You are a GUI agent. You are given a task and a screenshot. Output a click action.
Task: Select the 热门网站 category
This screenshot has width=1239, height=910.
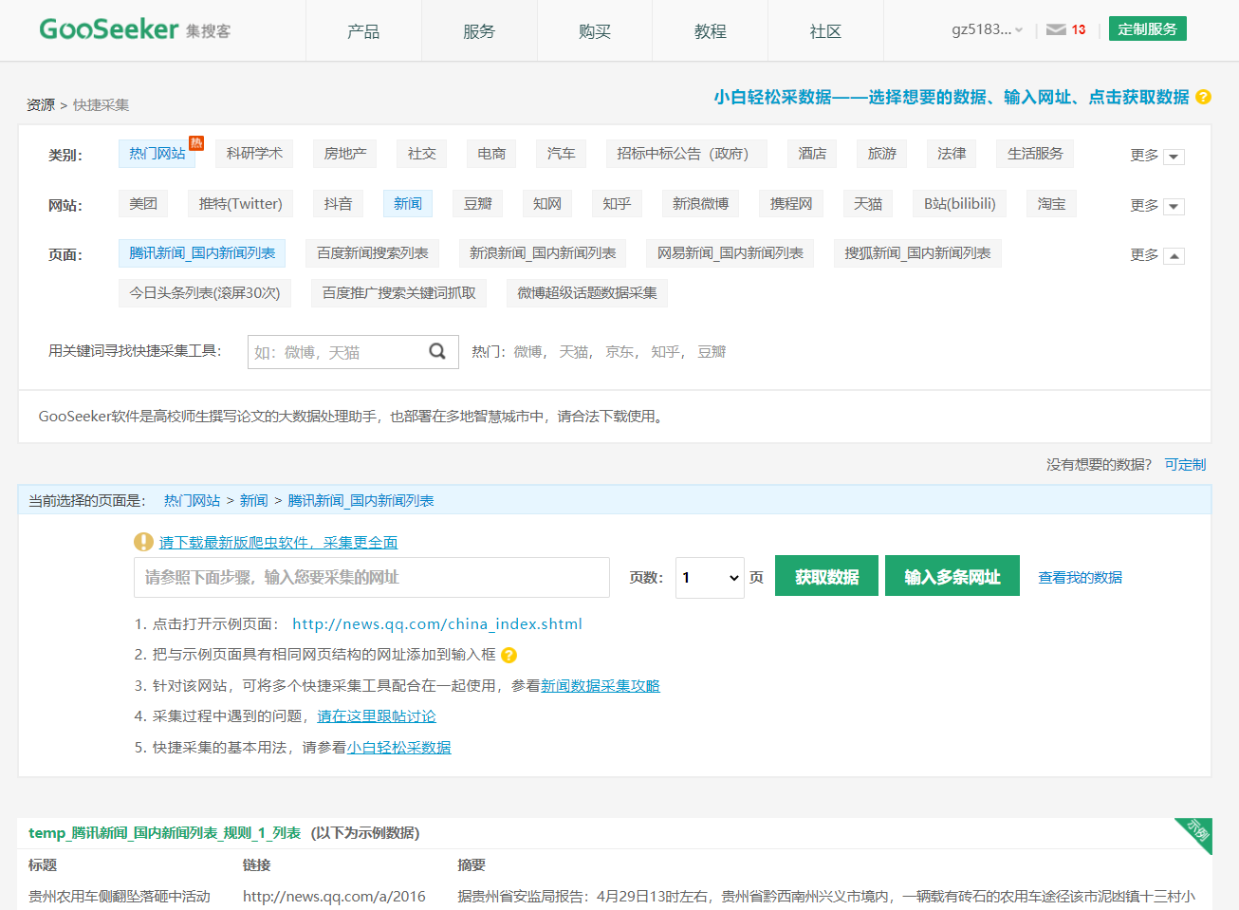[x=157, y=154]
